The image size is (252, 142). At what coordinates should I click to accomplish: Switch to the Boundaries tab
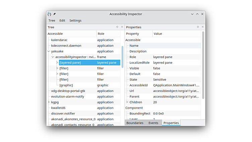[135, 123]
